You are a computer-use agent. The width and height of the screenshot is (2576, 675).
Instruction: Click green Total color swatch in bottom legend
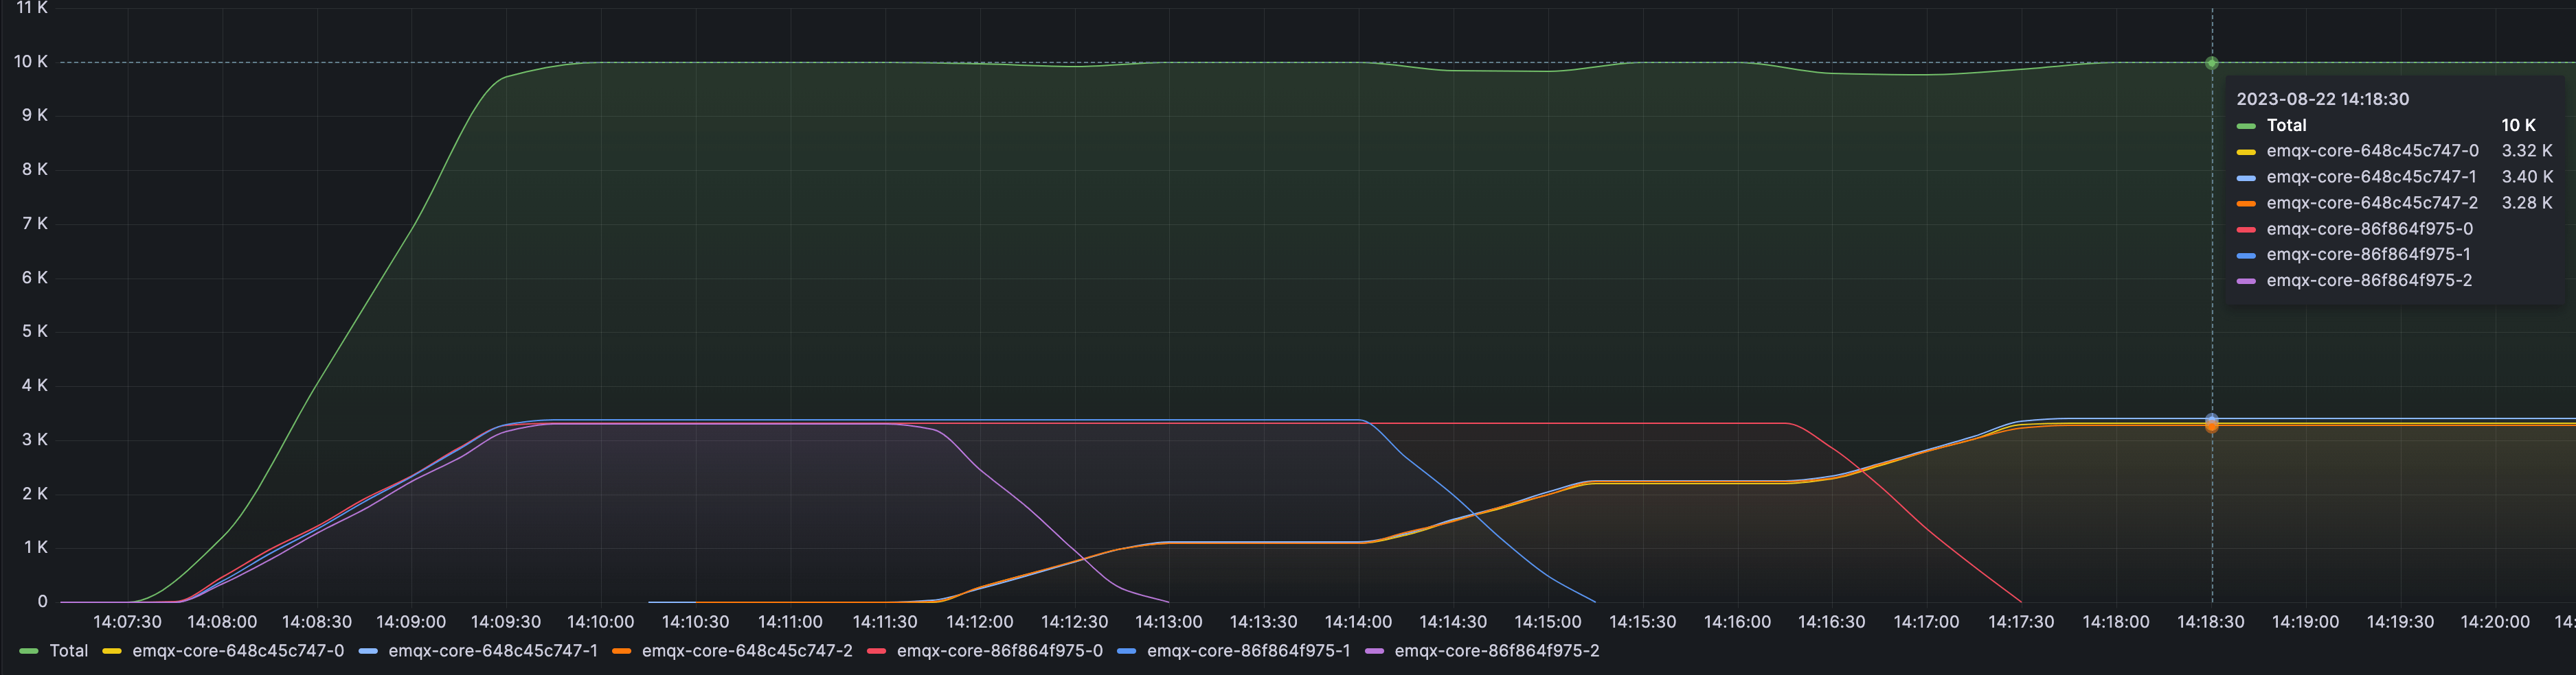pyautogui.click(x=28, y=651)
